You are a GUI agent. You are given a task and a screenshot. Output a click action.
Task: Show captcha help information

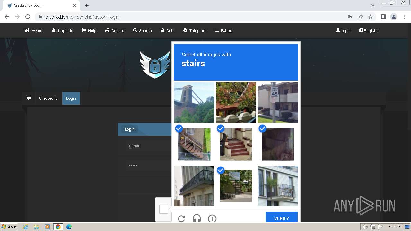click(x=212, y=218)
